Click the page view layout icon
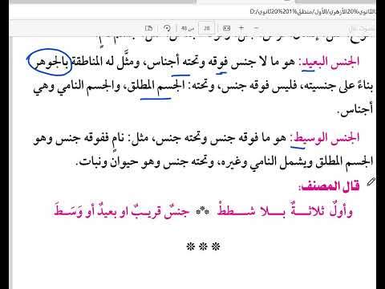Image resolution: width=385 pixels, height=289 pixels. click(148, 28)
